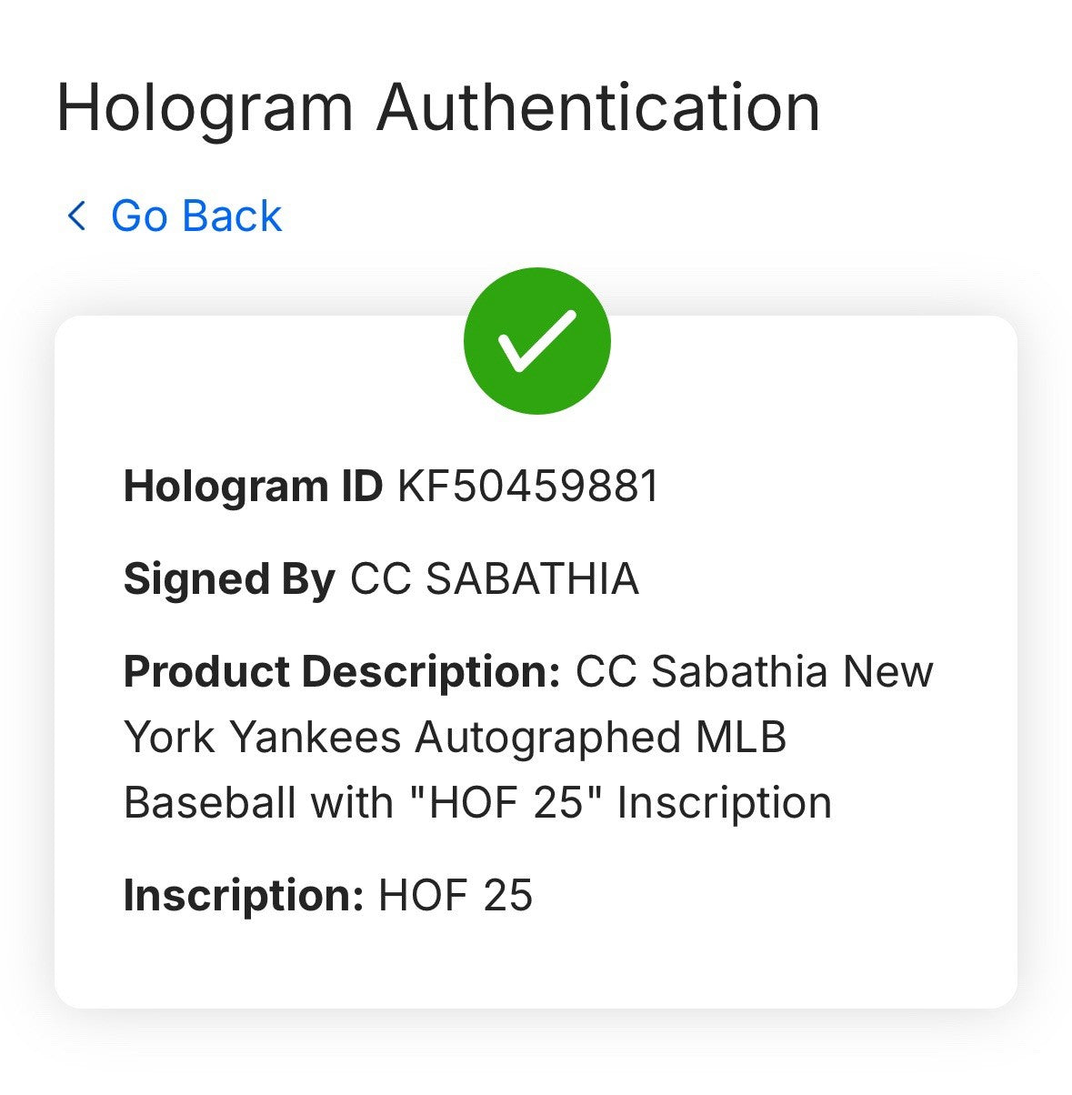Click the word "Baseball" in the description
1072x1095 pixels.
point(209,803)
